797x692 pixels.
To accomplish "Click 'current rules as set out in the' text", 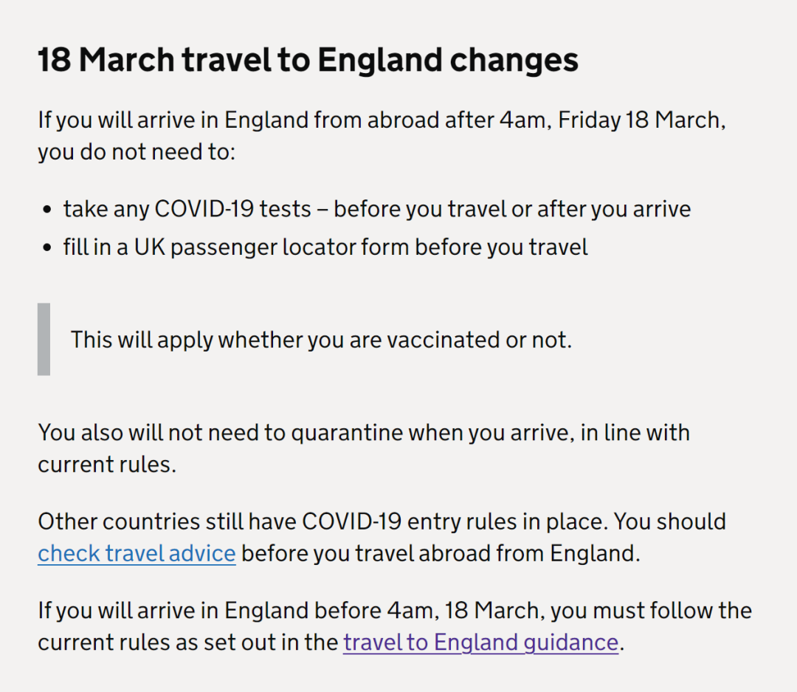I will pos(188,643).
